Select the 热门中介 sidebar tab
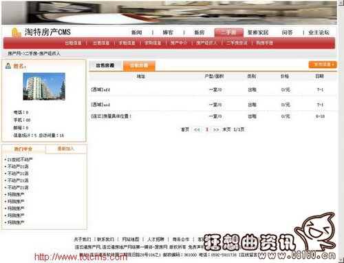The image size is (344, 263). [23, 149]
